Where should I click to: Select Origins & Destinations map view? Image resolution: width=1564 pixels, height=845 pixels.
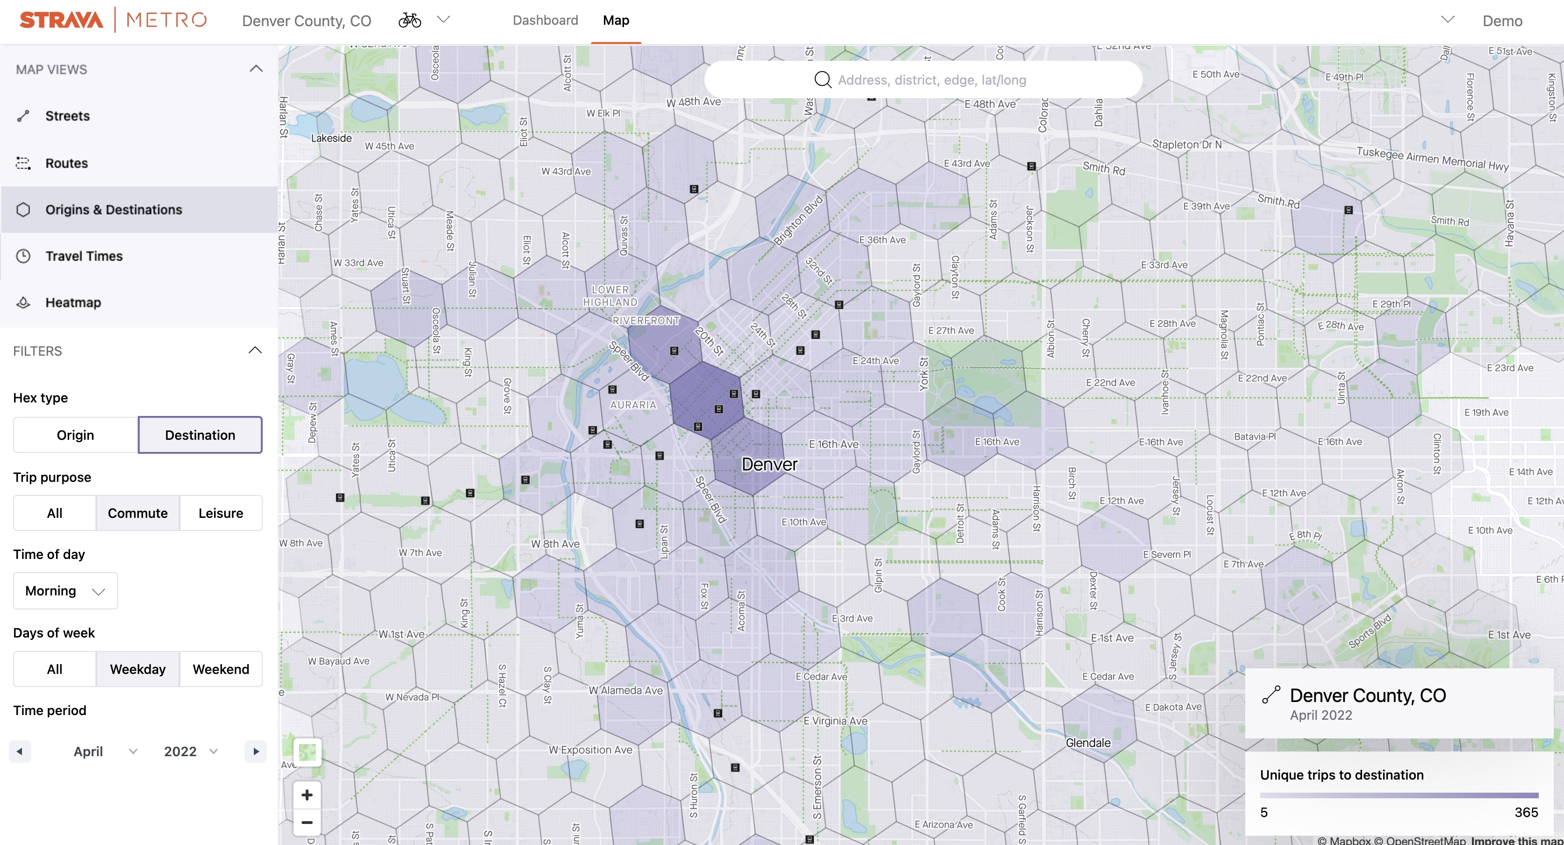click(139, 209)
